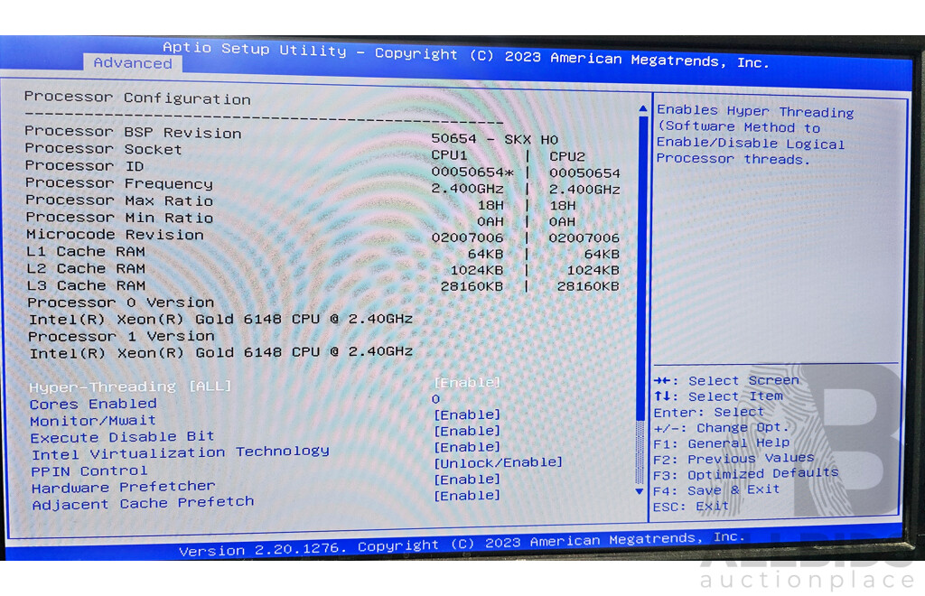The image size is (925, 596).
Task: Switch to the Advanced tab
Action: click(133, 63)
